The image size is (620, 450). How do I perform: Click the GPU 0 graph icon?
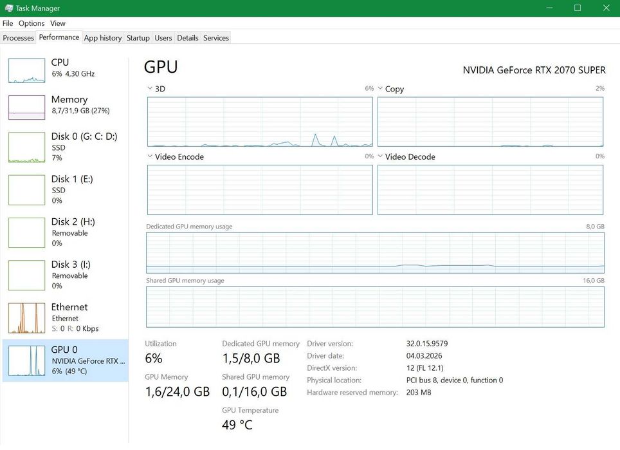(26, 361)
